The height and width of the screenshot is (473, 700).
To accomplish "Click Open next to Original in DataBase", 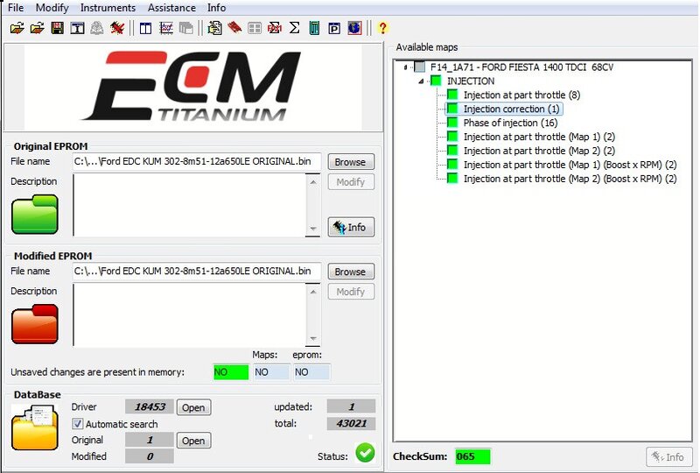I will tap(193, 441).
